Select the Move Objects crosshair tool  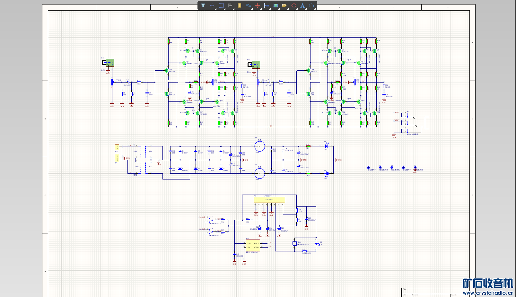coord(212,5)
